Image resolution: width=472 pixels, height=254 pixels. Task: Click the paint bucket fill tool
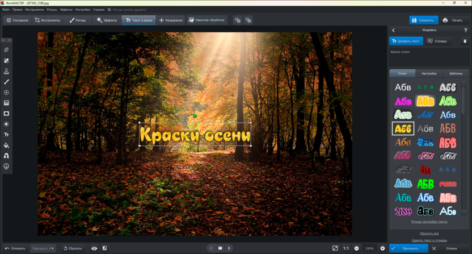coord(6,145)
